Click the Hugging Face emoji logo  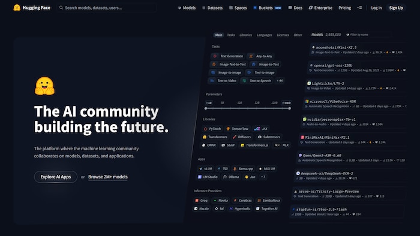tap(17, 8)
